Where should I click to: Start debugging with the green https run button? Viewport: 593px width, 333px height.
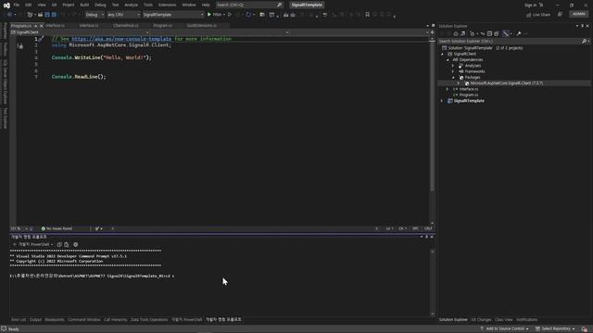pyautogui.click(x=214, y=15)
